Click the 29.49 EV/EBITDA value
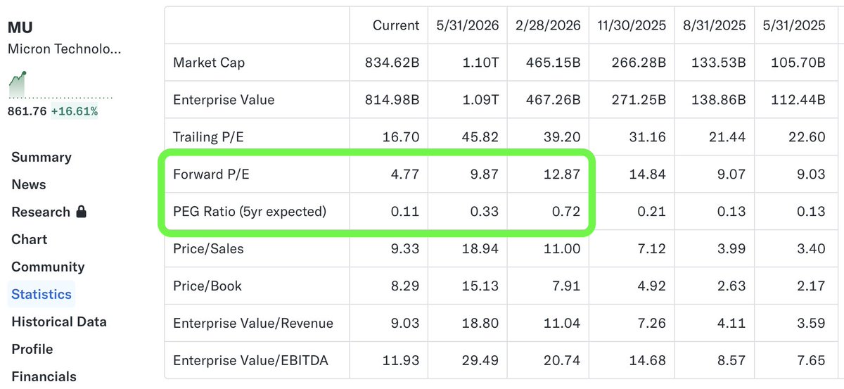Screen dimensions: 844x389 pyautogui.click(x=481, y=360)
